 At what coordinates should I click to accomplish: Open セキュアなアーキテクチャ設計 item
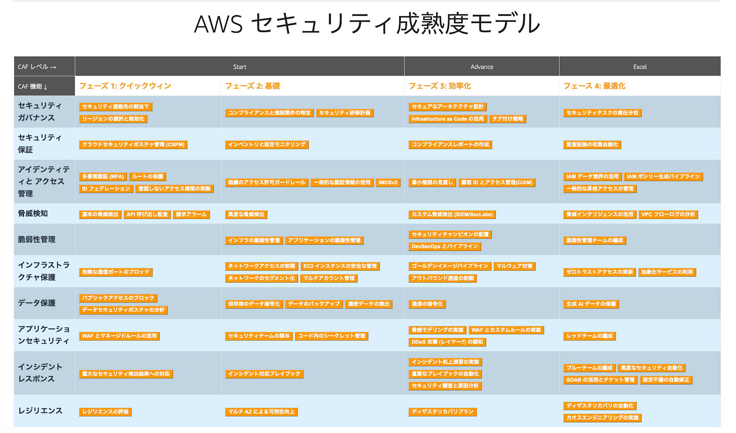coord(447,107)
